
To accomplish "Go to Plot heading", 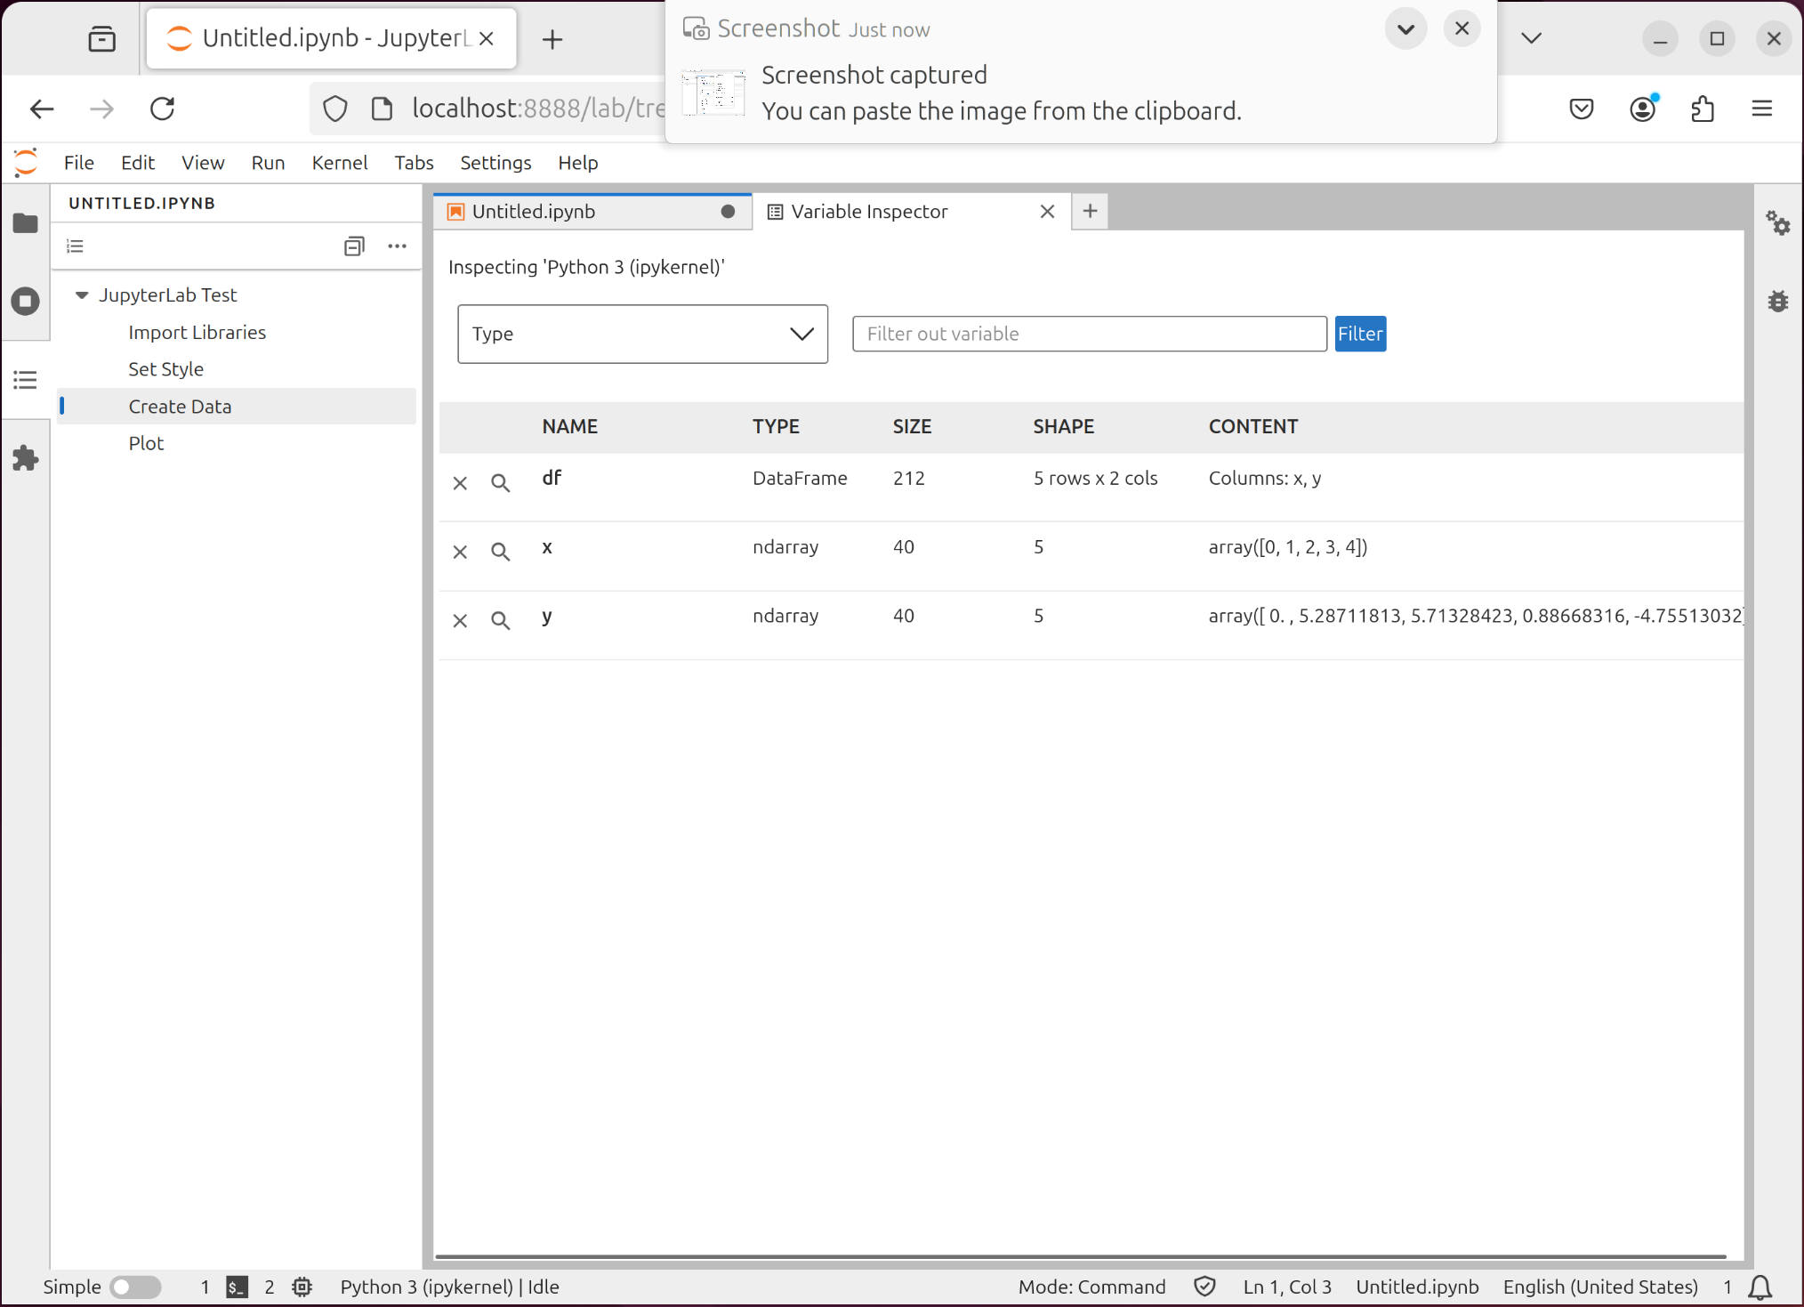I will click(146, 443).
